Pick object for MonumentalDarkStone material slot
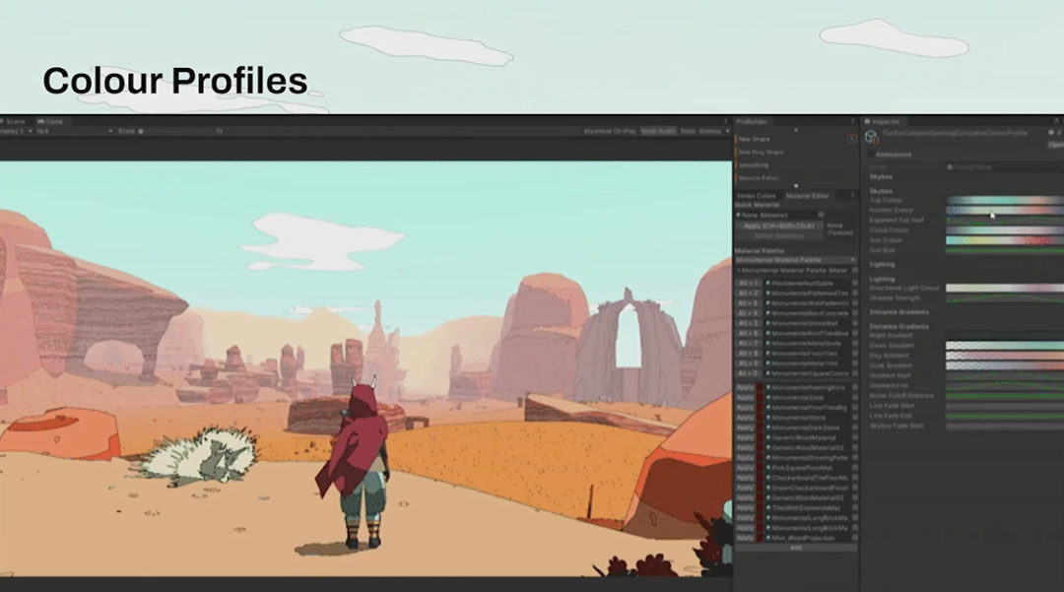The height and width of the screenshot is (592, 1064). pos(854,428)
